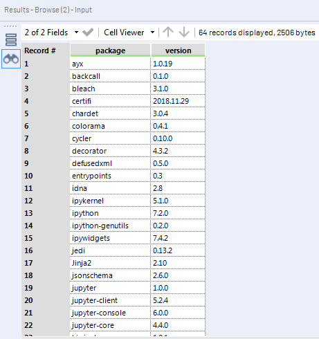Select the idna package cell
Viewport: 319px width, 339px height.
[110, 188]
